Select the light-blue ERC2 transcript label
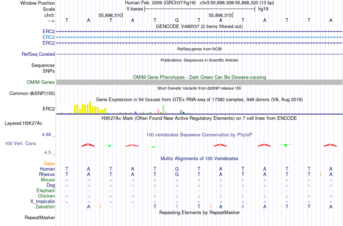343x226 pixels. point(49,37)
